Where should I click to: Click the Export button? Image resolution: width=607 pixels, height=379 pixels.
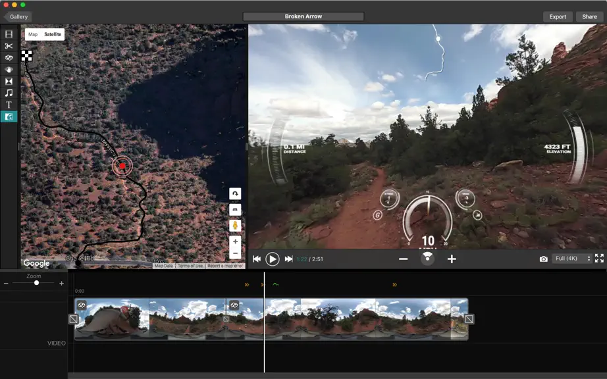(558, 16)
